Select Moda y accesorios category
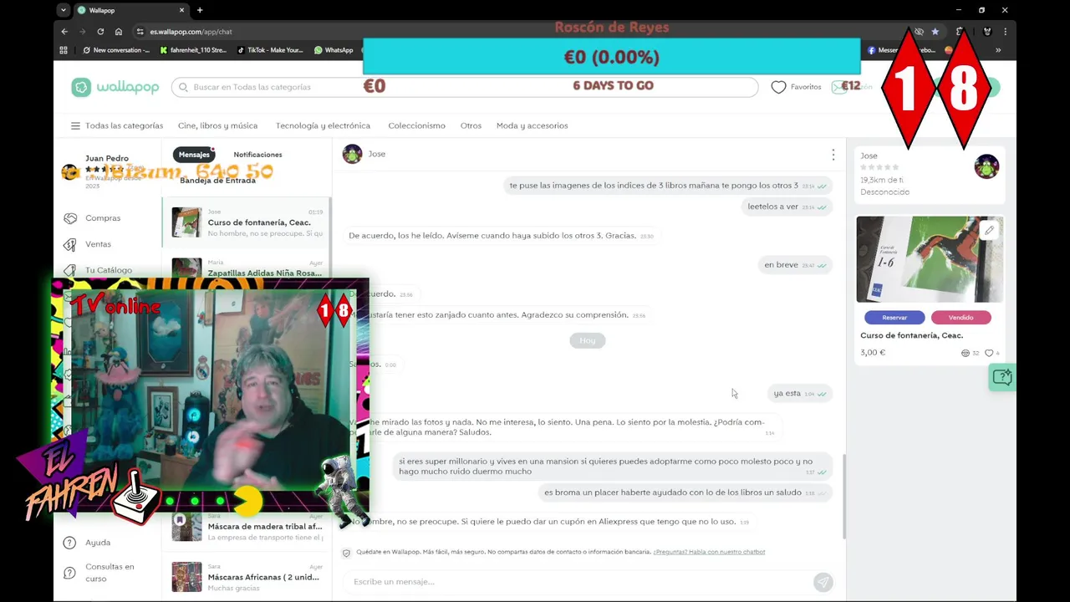Screen dimensions: 1070x602 [532, 126]
